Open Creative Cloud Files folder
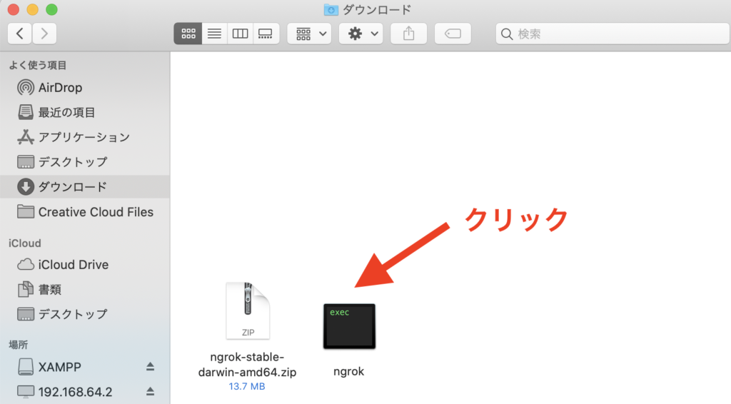 pos(85,212)
